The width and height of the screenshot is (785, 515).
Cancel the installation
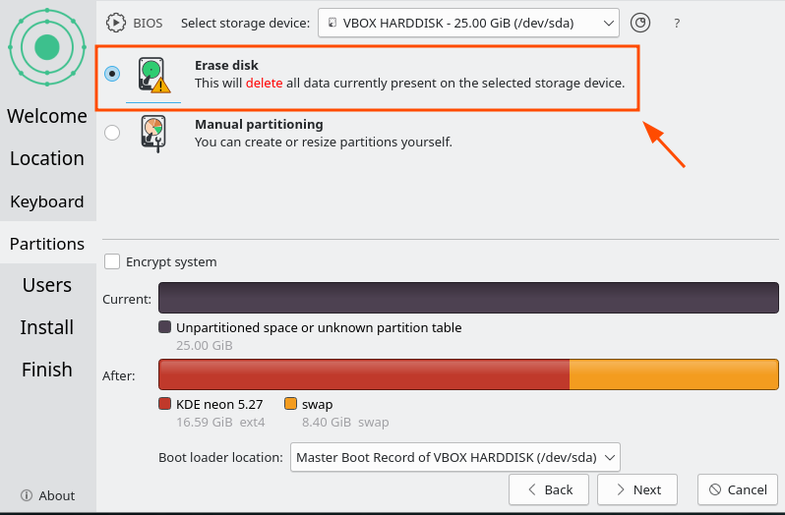pos(738,489)
